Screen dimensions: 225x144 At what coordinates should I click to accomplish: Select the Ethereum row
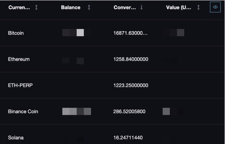pos(19,59)
